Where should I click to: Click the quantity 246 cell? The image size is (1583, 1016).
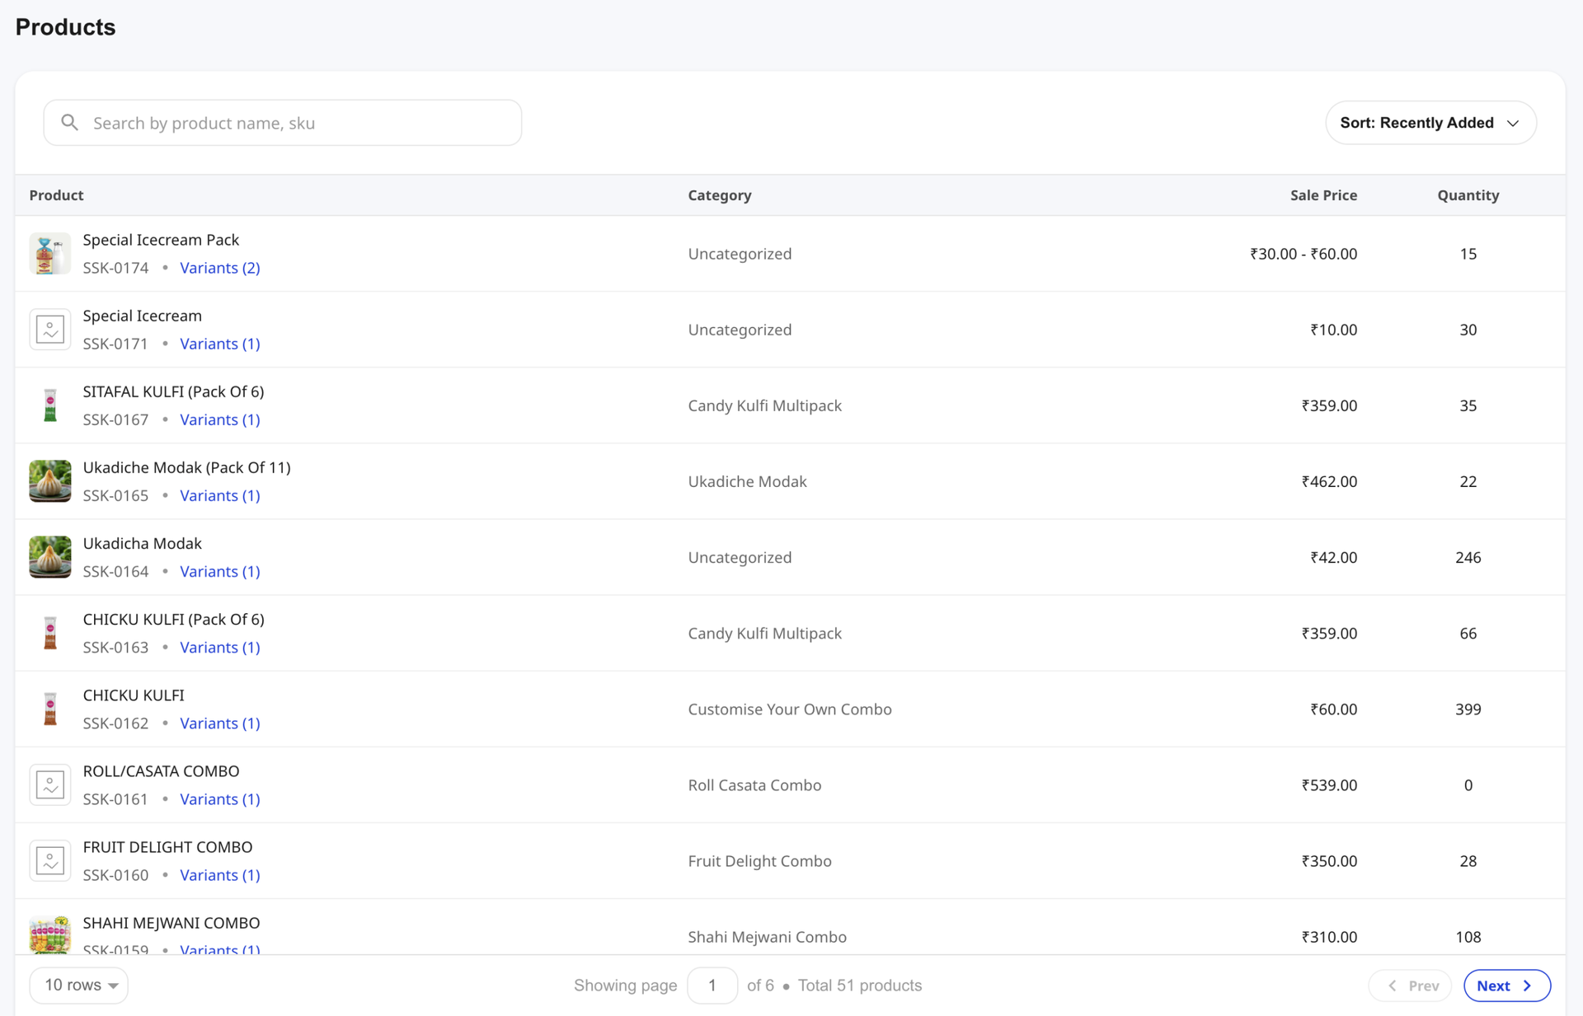click(x=1468, y=557)
